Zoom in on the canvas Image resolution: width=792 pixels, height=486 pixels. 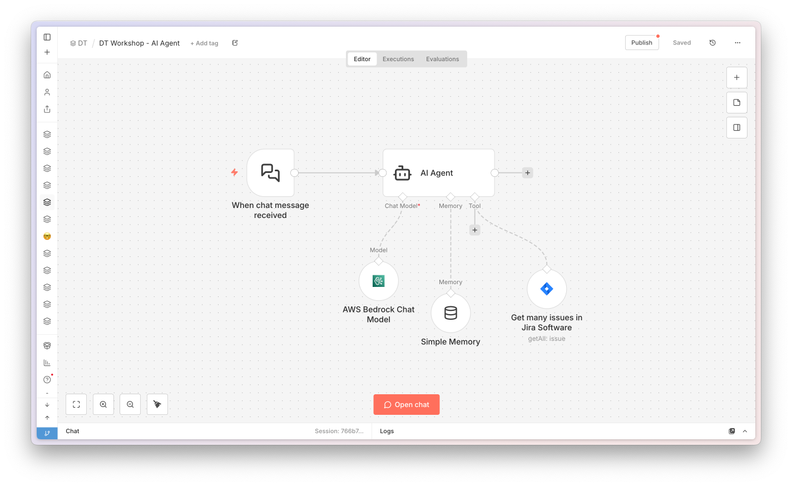[x=103, y=404]
